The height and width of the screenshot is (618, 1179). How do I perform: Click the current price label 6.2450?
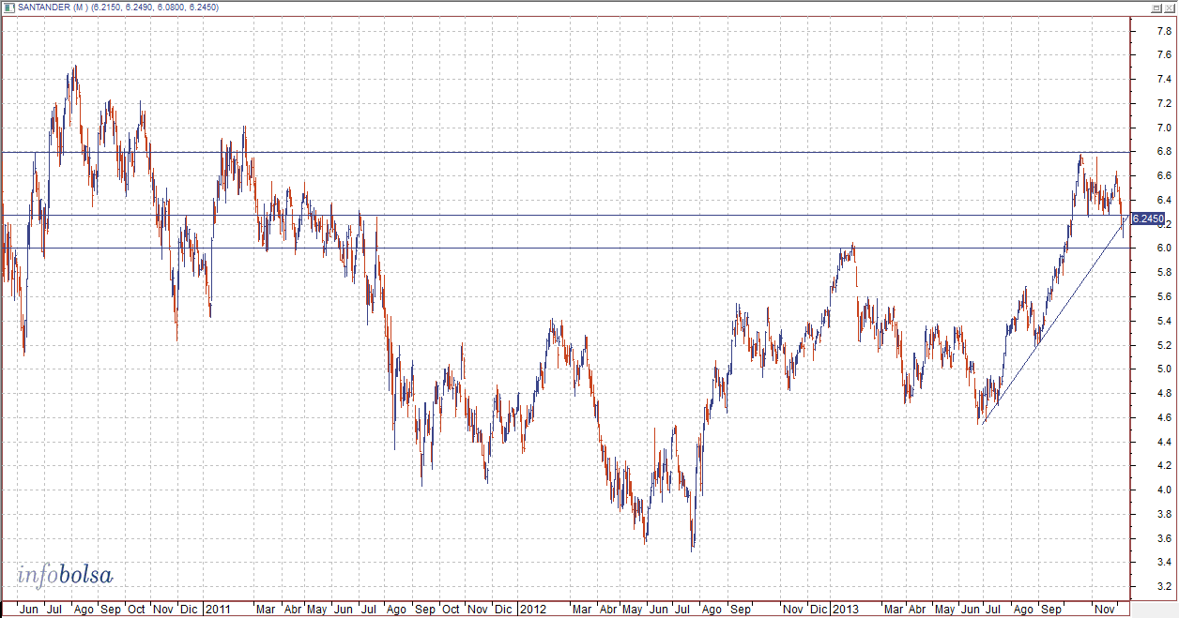click(x=1148, y=219)
